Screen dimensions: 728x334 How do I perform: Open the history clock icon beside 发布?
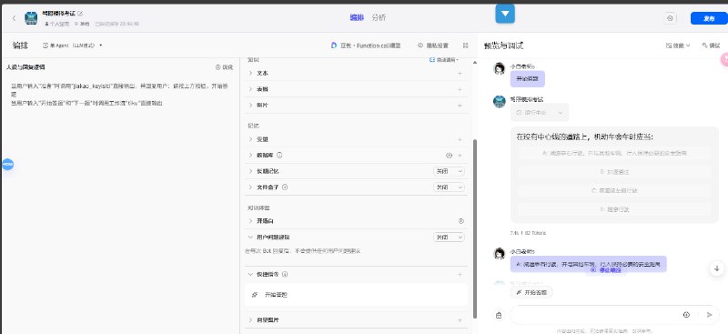[670, 18]
